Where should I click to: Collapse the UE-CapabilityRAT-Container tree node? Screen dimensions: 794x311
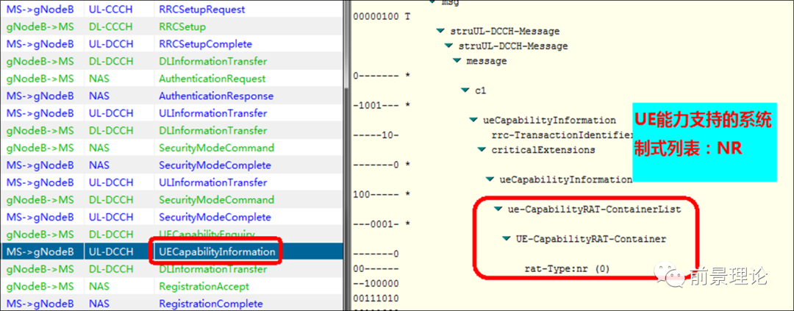(507, 239)
